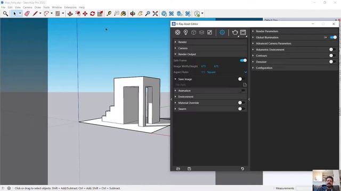Pick the Rectangle shapes tool
This screenshot has width=341, height=191.
pyautogui.click(x=58, y=14)
